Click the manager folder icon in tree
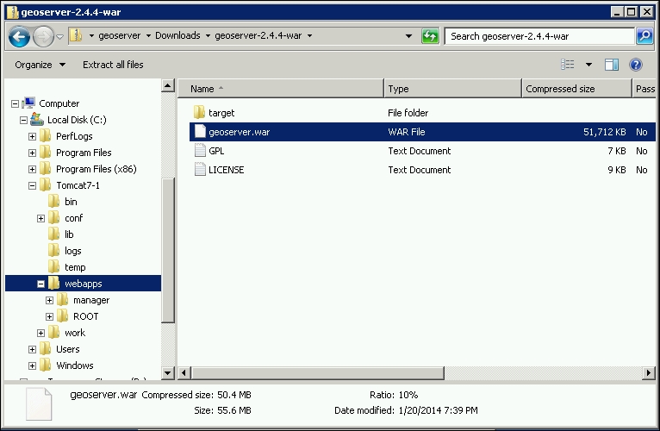The width and height of the screenshot is (660, 431). [62, 300]
